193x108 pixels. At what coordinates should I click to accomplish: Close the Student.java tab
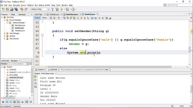click(x=97, y=14)
